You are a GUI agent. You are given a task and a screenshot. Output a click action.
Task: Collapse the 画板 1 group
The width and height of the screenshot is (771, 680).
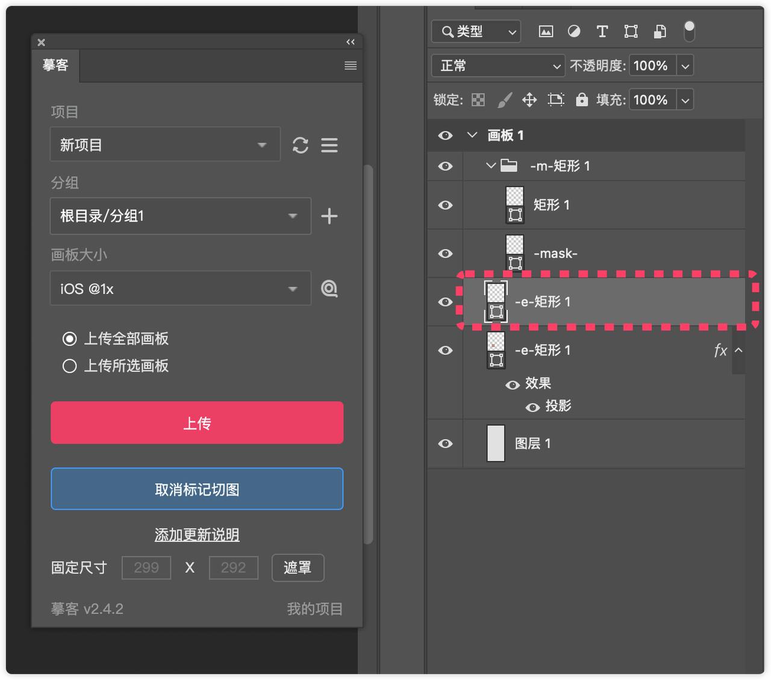pyautogui.click(x=472, y=135)
